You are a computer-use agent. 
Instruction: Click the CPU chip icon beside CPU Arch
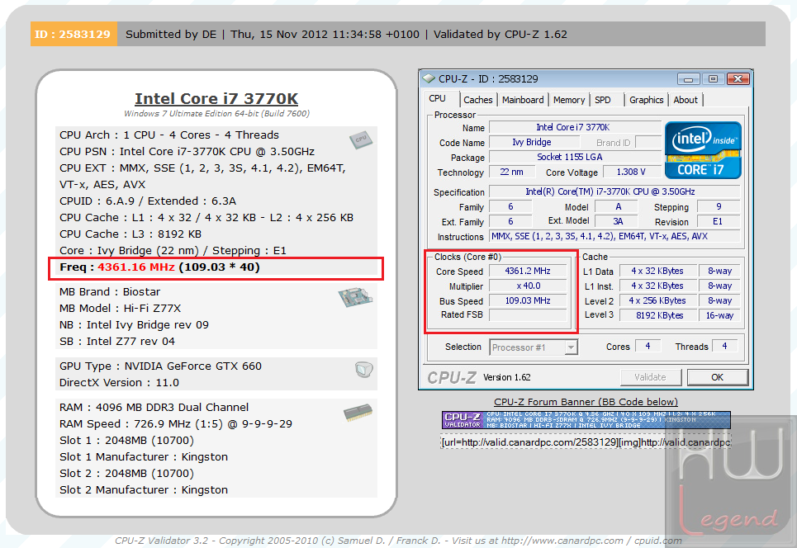pos(361,139)
